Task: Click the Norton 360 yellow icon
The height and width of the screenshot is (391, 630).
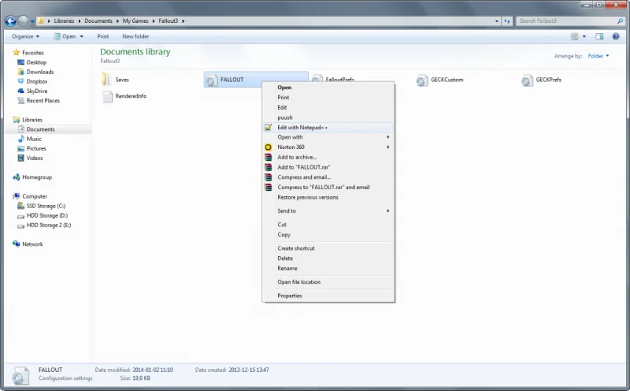Action: [268, 147]
